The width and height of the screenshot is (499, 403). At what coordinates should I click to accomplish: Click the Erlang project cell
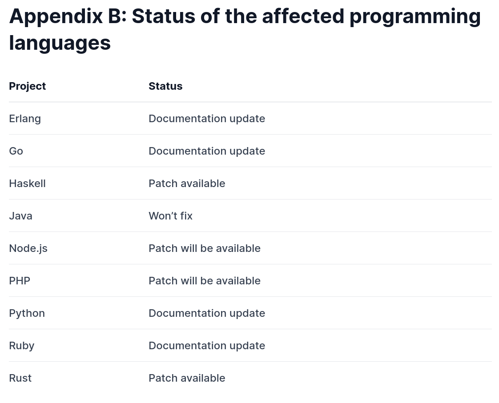(25, 119)
